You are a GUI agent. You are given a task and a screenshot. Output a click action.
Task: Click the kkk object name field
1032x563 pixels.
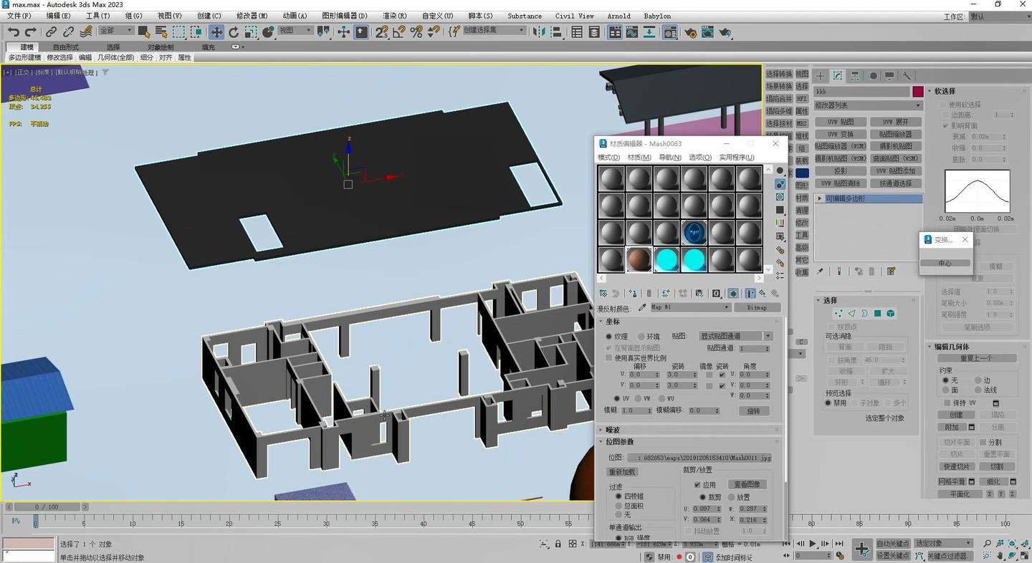coord(861,92)
